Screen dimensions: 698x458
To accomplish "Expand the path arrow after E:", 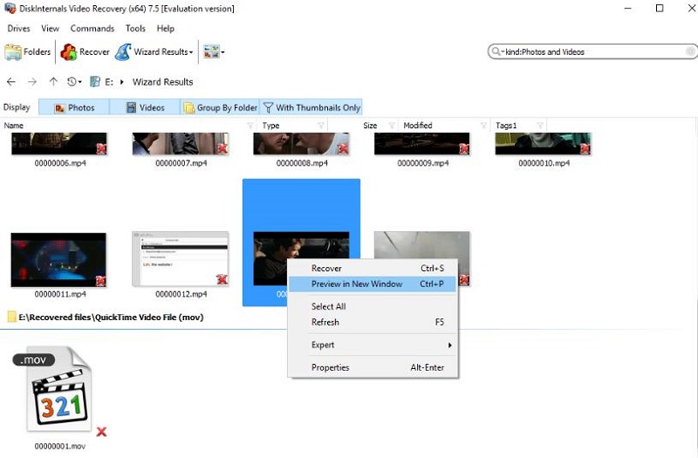I will pyautogui.click(x=121, y=82).
